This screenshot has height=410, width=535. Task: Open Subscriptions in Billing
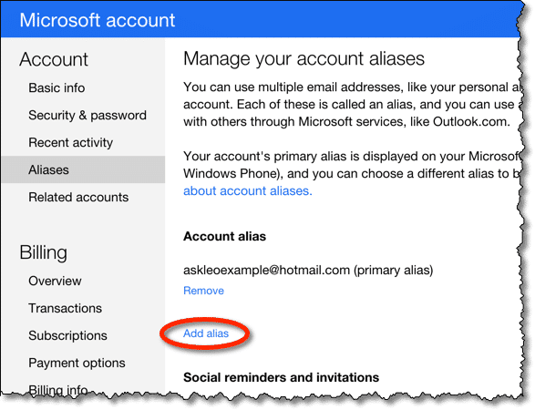click(67, 335)
